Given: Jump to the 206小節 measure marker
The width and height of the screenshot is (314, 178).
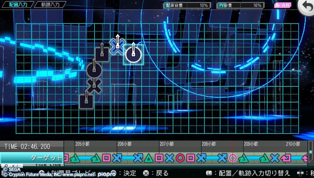Looking at the screenshot, I should (x=124, y=144).
